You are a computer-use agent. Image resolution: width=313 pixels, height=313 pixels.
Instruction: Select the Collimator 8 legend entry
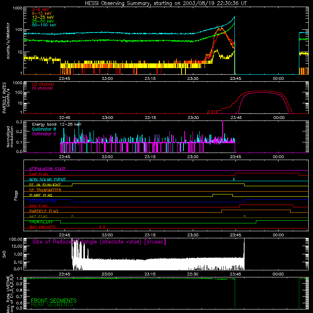click(x=44, y=129)
